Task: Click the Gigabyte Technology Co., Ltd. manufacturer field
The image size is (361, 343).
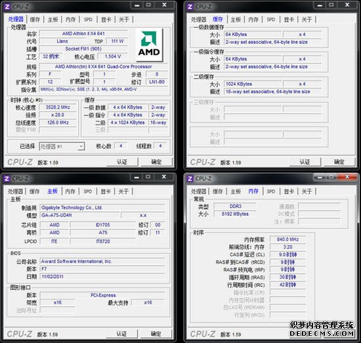Action: (x=102, y=207)
